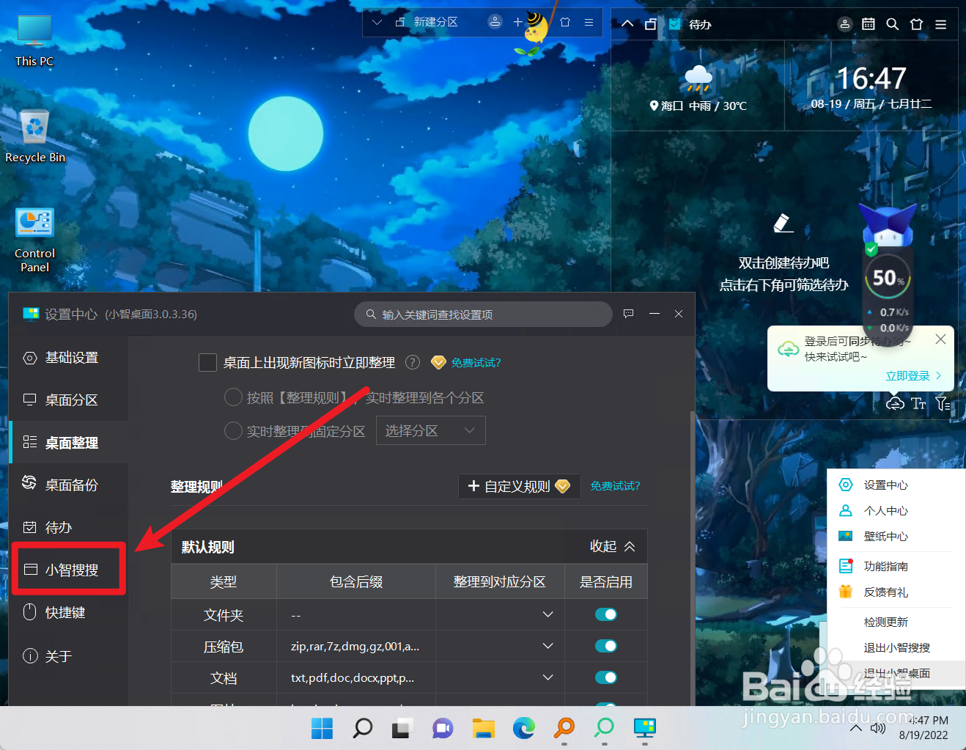Click font size Tt icon in todo widget
This screenshot has height=750, width=966.
[918, 403]
